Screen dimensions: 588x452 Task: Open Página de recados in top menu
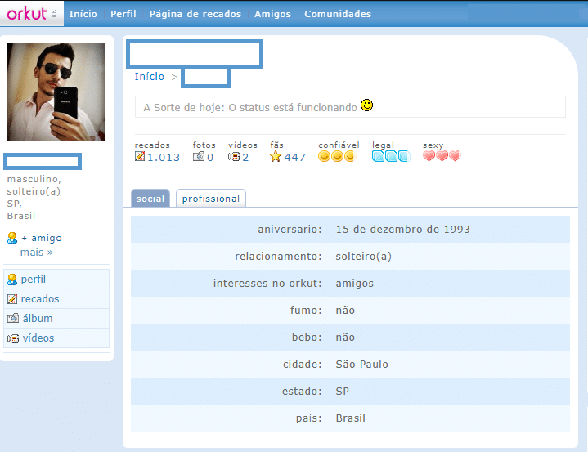coord(195,14)
